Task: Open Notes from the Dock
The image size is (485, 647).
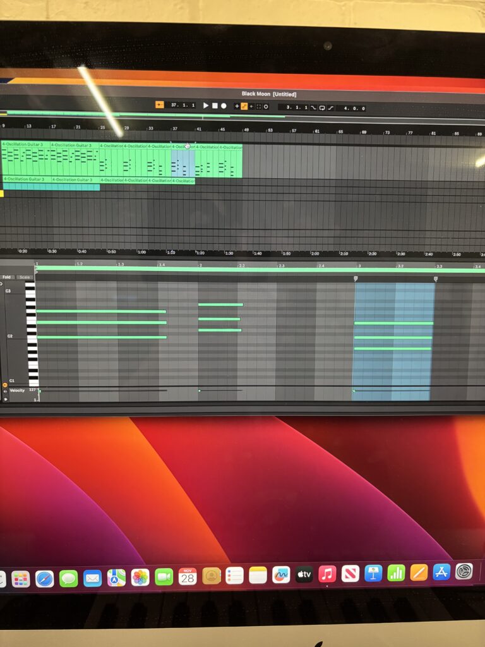Action: tap(258, 575)
